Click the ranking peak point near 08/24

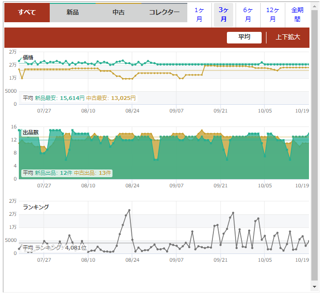click(129, 210)
